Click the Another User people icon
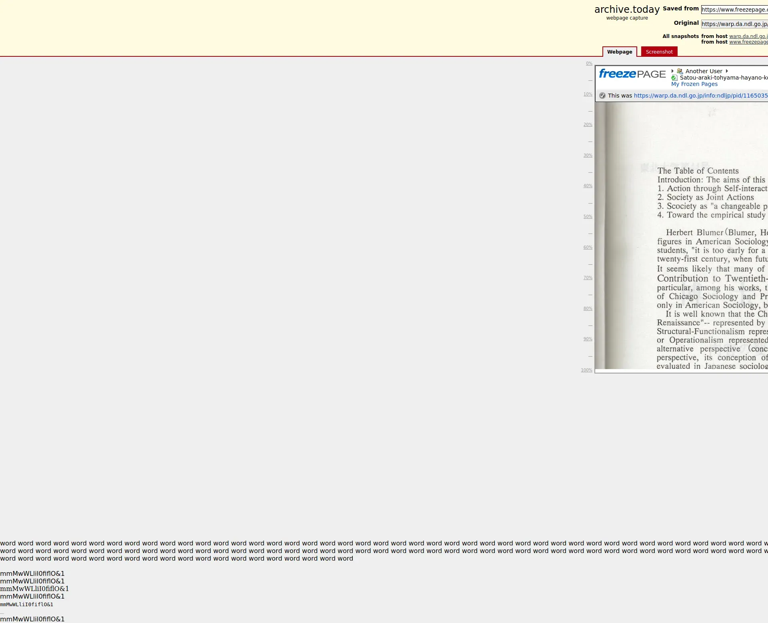Viewport: 768px width, 623px height. click(x=680, y=71)
